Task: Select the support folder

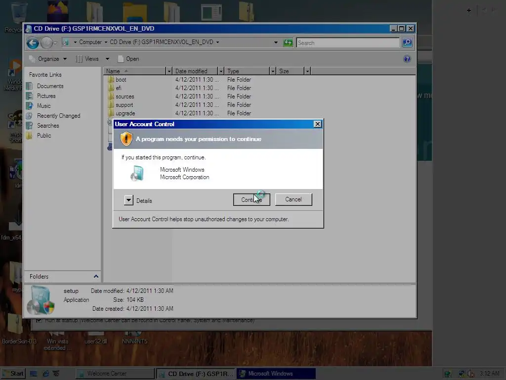Action: (124, 105)
